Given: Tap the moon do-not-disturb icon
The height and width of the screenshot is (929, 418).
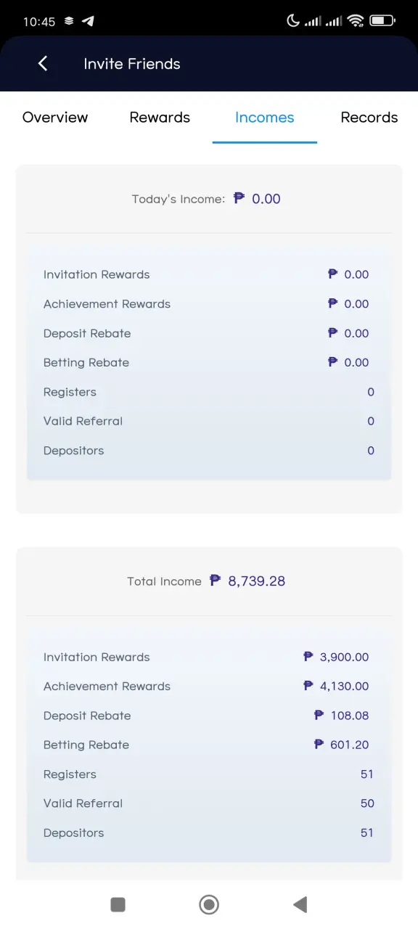Looking at the screenshot, I should click(x=293, y=21).
